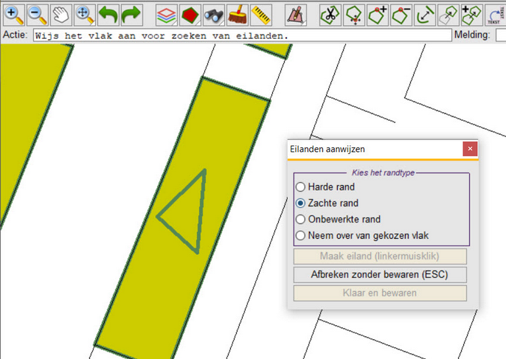Select the remove vertex from polygon tool
The height and width of the screenshot is (359, 506).
pyautogui.click(x=401, y=15)
